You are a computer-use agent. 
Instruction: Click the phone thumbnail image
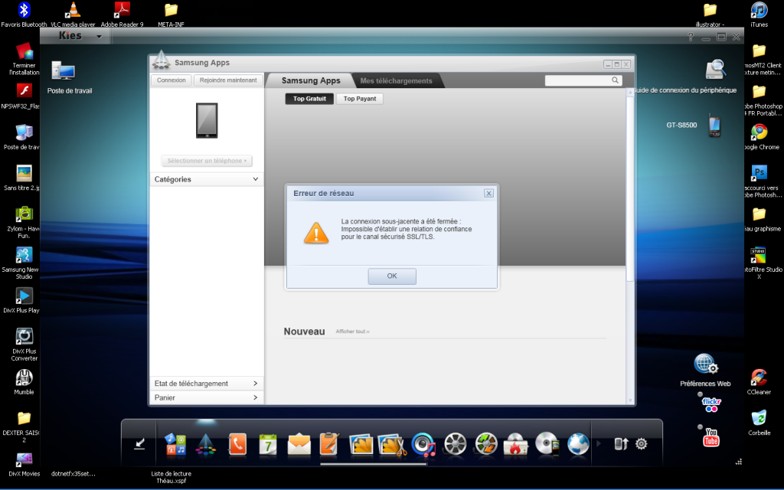click(207, 120)
